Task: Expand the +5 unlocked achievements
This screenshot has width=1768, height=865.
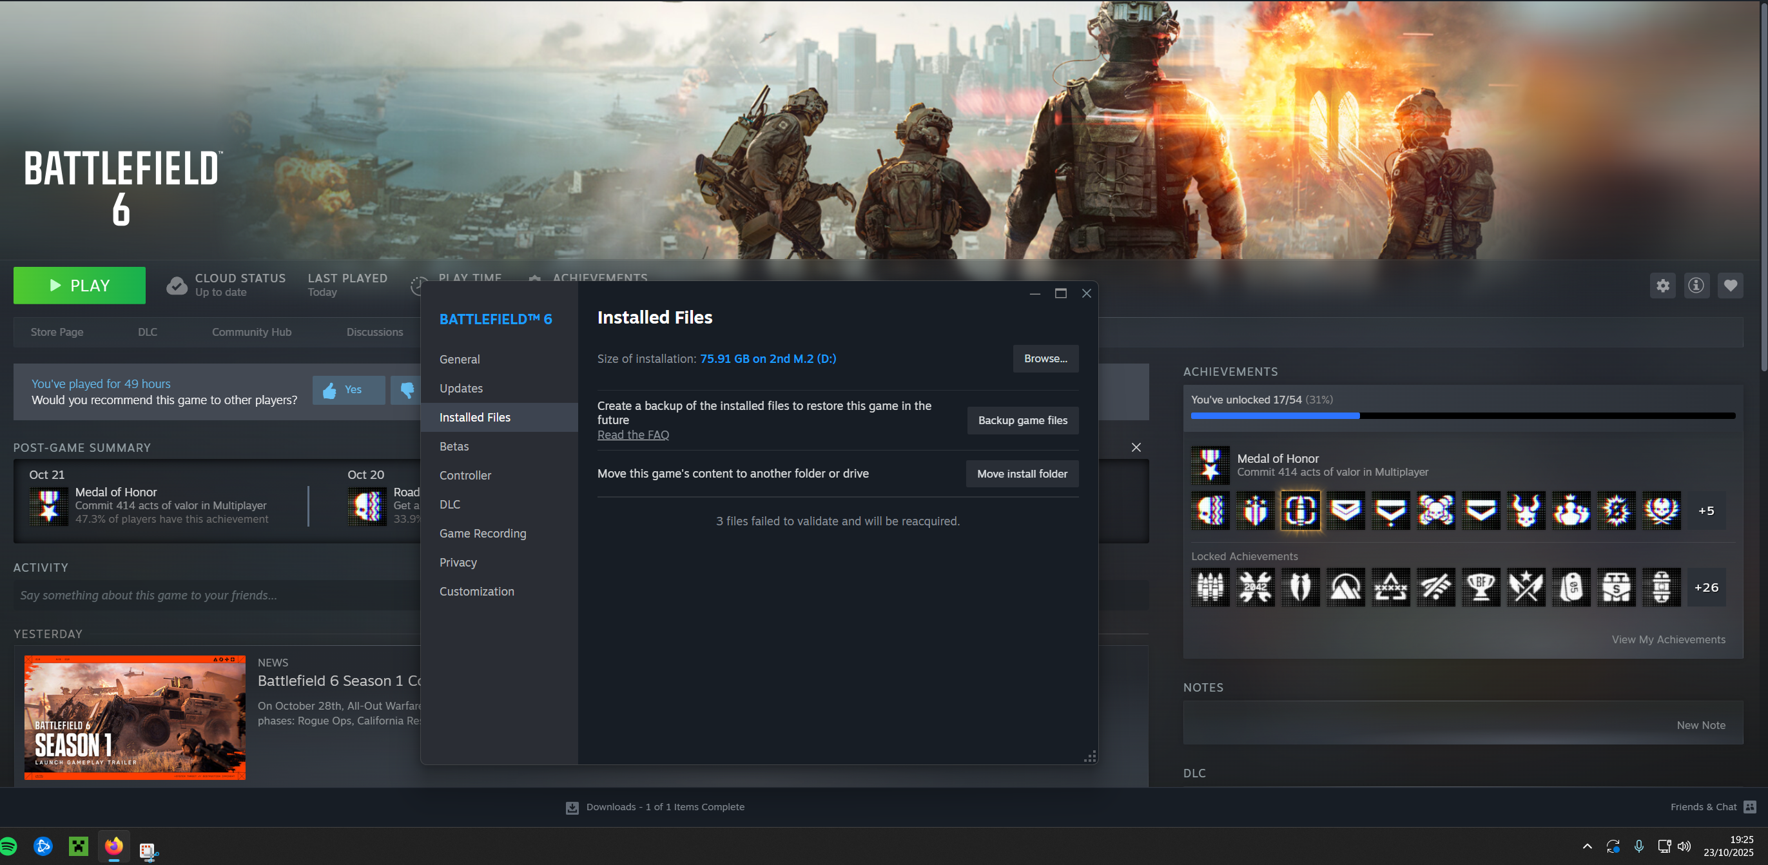Action: [x=1706, y=510]
